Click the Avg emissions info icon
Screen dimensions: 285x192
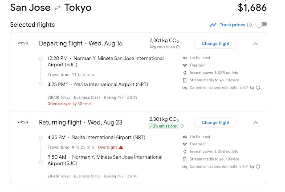178,47
